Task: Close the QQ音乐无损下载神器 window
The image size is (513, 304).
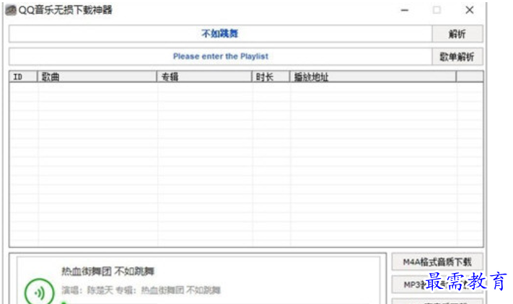Action: point(470,10)
